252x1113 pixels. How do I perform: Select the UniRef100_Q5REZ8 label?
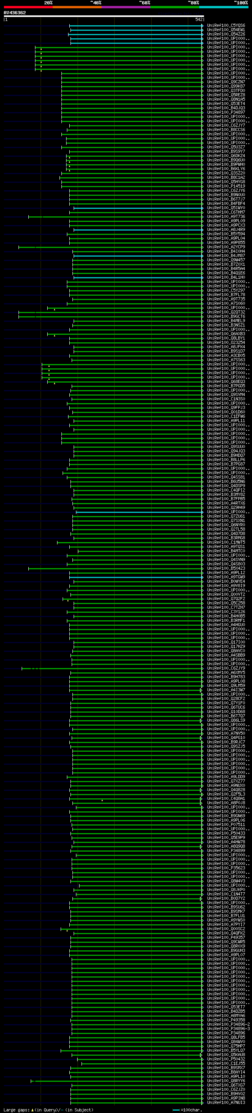(x=226, y=95)
